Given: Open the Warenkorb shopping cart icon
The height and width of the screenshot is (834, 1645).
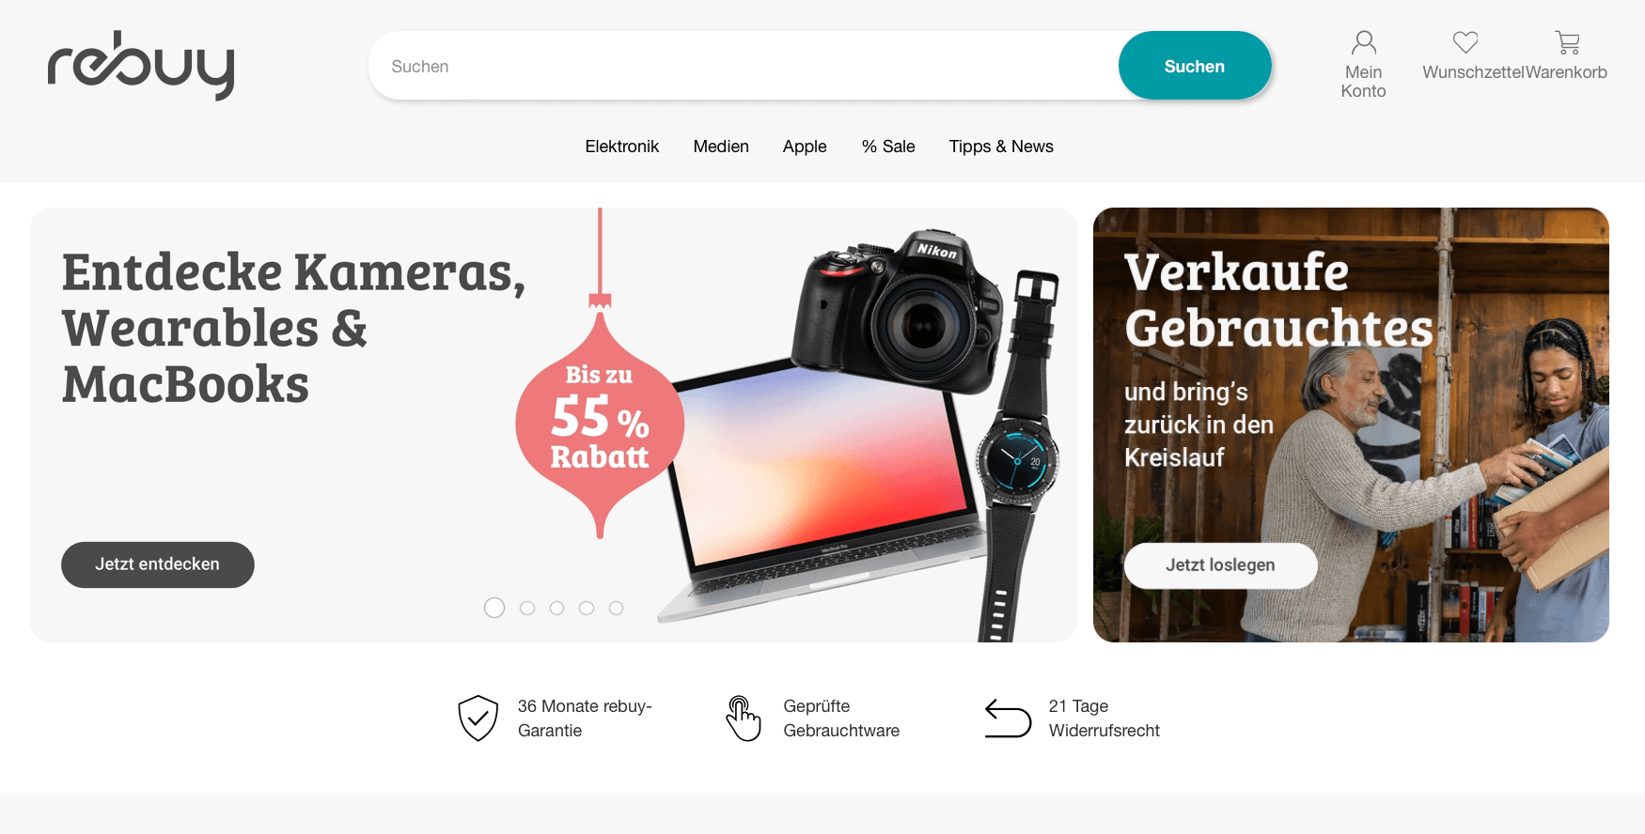Looking at the screenshot, I should (x=1567, y=42).
